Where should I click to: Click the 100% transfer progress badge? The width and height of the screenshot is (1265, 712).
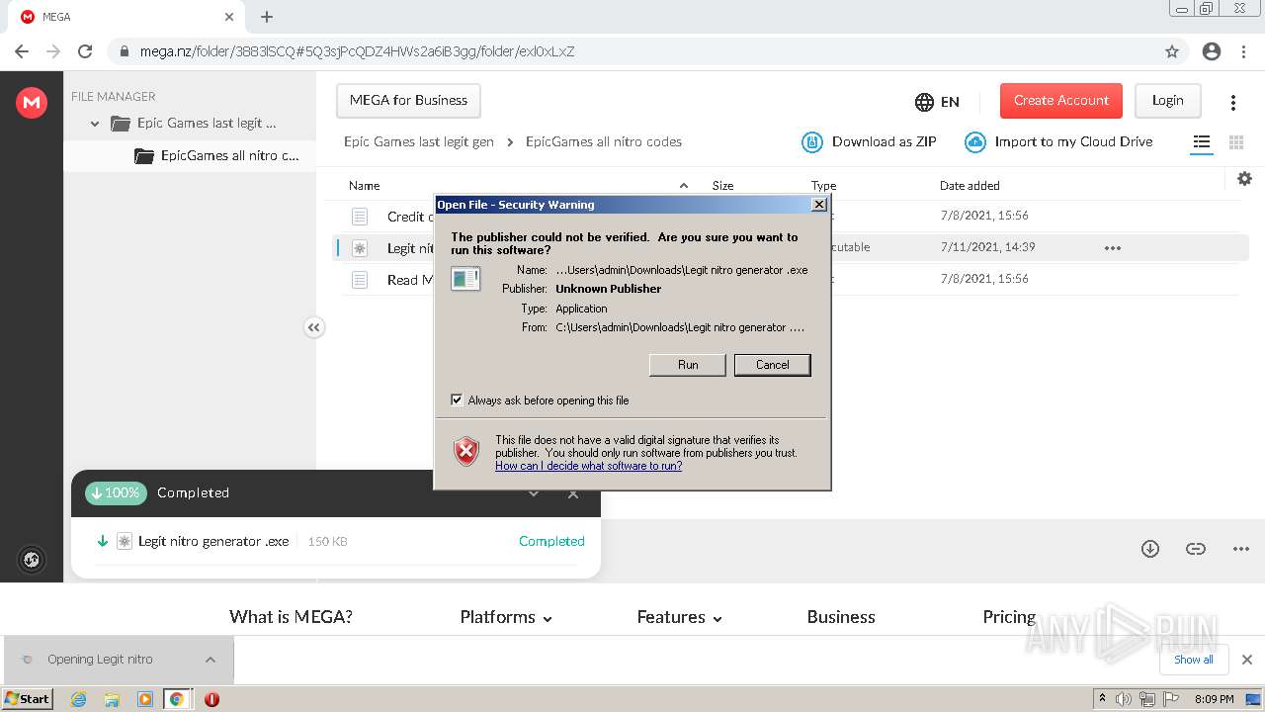click(x=116, y=492)
